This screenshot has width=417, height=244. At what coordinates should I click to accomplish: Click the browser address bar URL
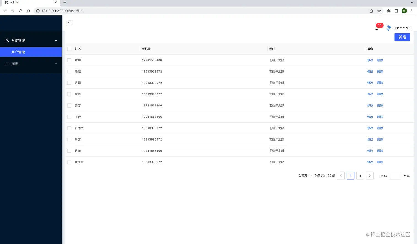(x=62, y=11)
